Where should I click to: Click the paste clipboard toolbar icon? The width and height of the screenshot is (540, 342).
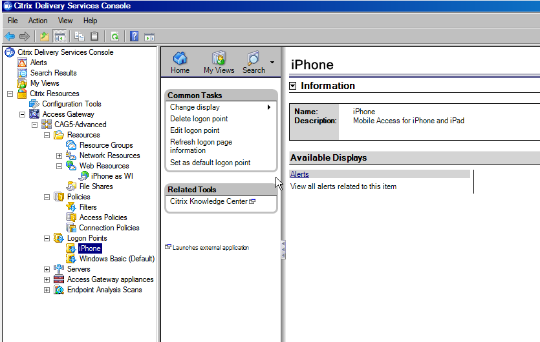click(94, 36)
